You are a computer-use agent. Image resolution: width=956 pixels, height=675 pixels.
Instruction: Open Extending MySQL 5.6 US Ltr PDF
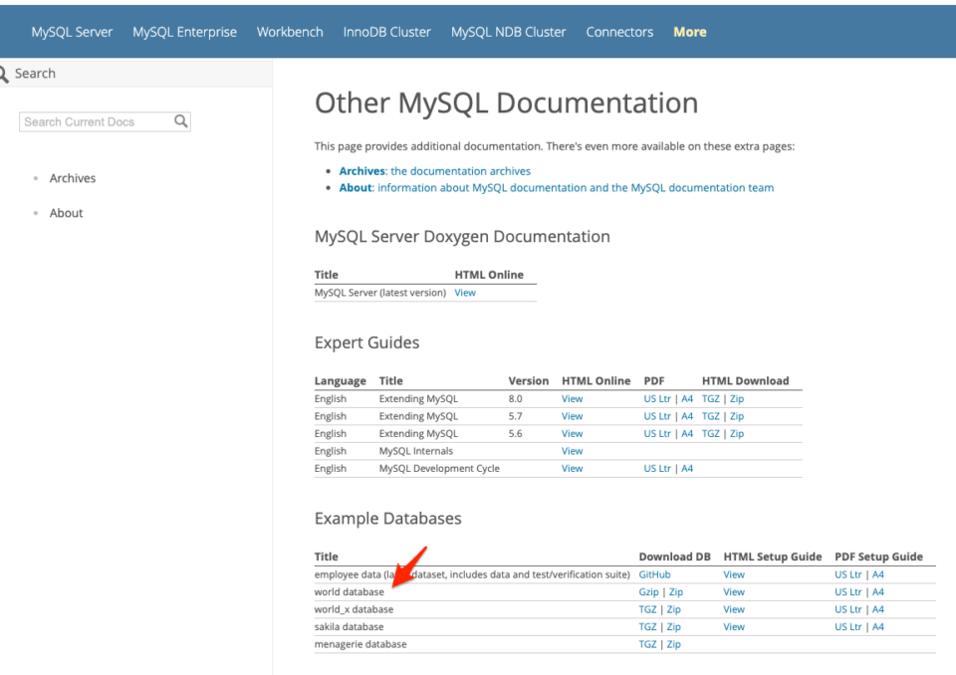pos(657,433)
